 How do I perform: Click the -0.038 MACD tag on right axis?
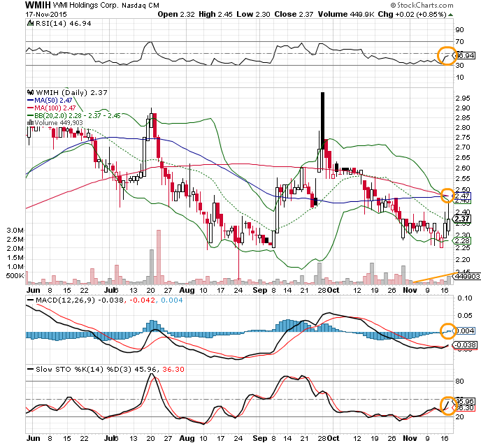(465, 345)
